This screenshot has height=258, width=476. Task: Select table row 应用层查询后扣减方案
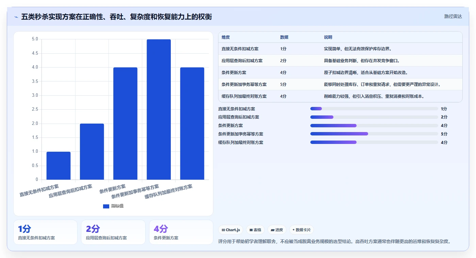click(x=340, y=61)
